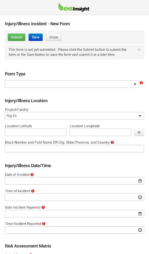
Task: Click the Close button
Action: (x=54, y=37)
